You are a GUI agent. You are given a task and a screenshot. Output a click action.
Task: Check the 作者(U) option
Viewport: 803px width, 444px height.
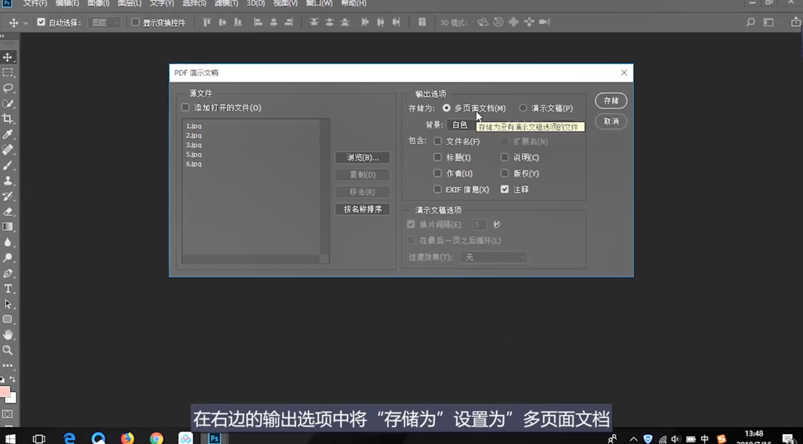pyautogui.click(x=438, y=173)
